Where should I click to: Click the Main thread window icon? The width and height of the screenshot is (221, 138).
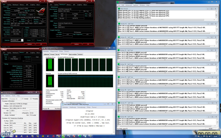119,9
